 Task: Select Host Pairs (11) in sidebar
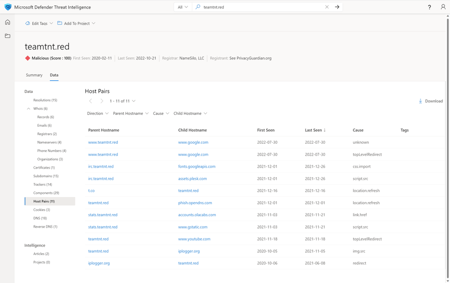pyautogui.click(x=50, y=201)
